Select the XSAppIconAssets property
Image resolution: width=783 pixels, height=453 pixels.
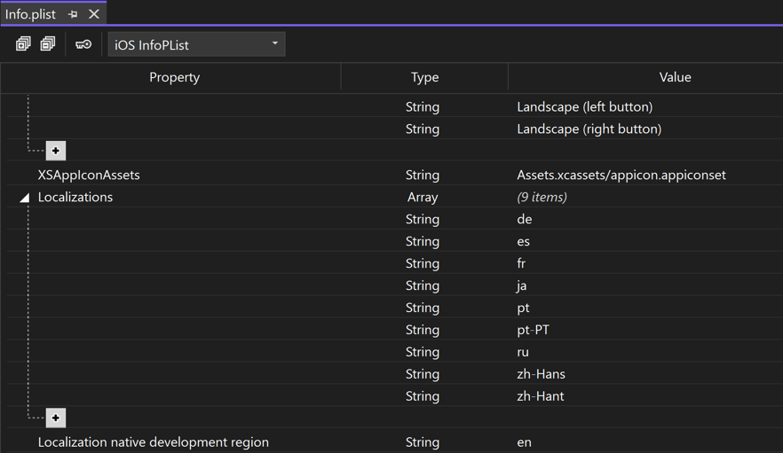89,176
